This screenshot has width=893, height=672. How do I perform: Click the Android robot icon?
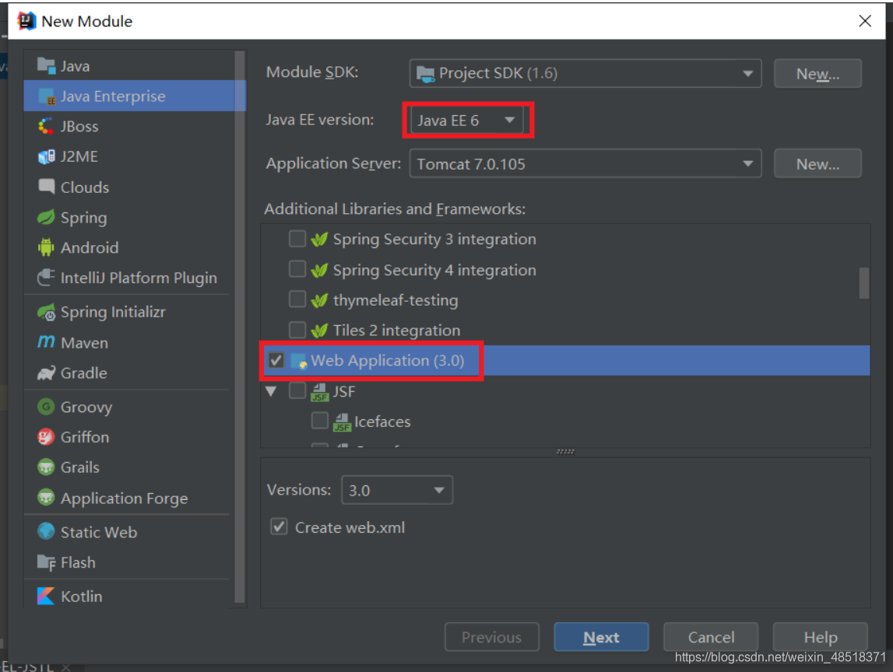pos(46,247)
